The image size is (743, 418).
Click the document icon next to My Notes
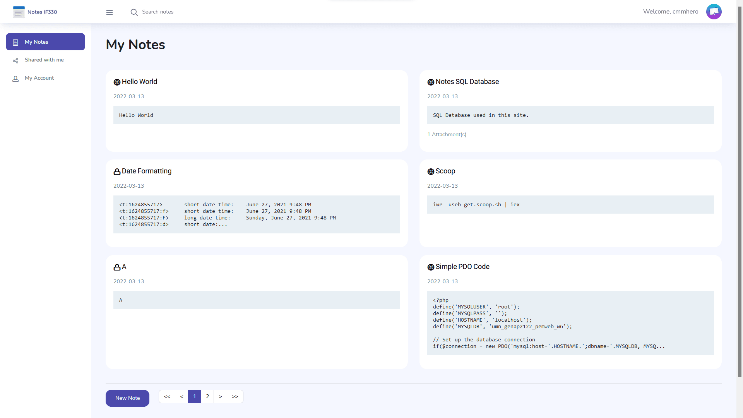pyautogui.click(x=15, y=42)
